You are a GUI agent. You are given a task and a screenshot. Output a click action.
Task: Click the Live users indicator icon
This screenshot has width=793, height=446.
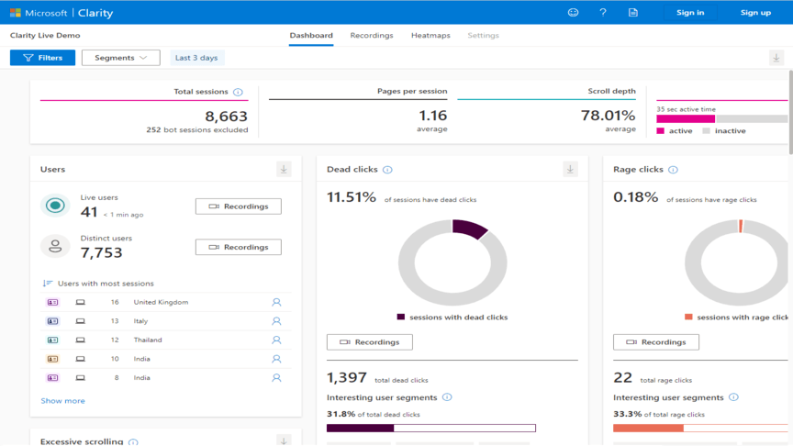(x=55, y=206)
